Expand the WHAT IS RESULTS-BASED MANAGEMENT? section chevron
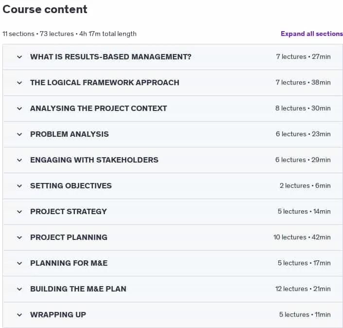343x328 pixels. point(19,57)
